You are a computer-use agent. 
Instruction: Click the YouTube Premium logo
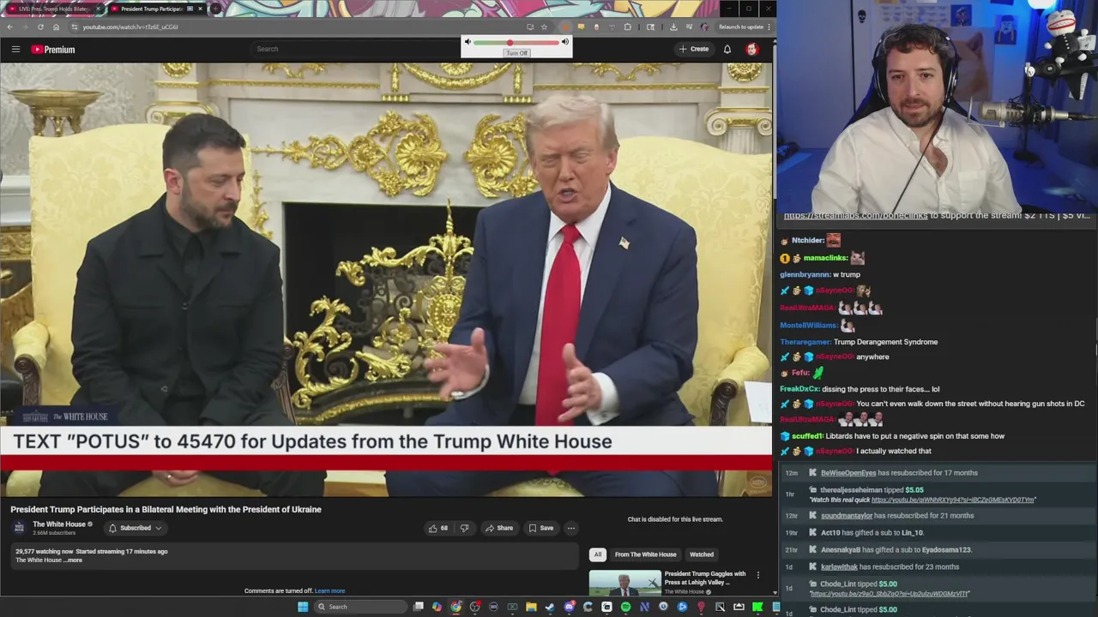point(53,50)
